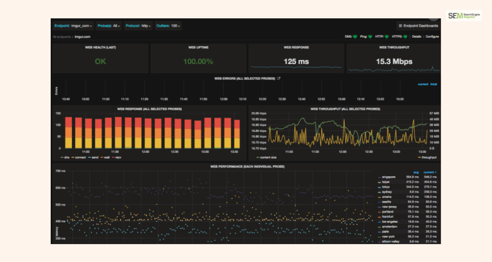This screenshot has height=262, width=492.
Task: Select the paris probe legend entry
Action: (x=385, y=232)
